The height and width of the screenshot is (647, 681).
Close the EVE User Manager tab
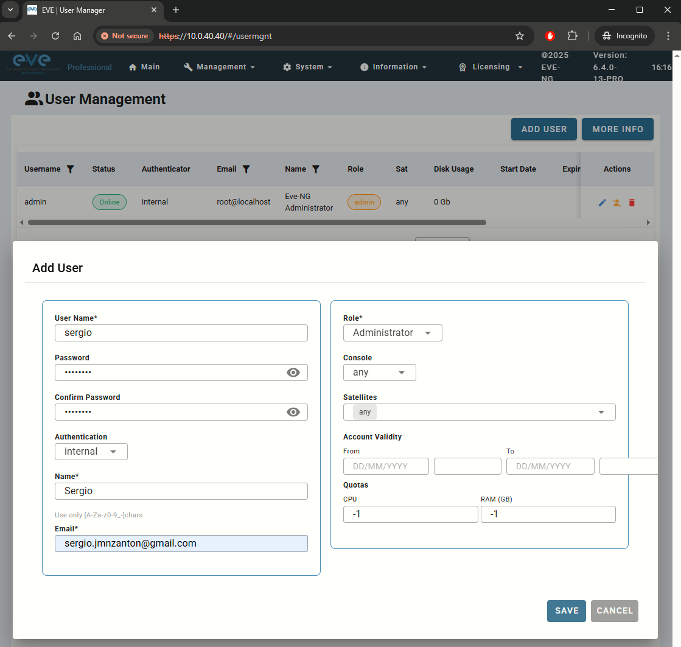[154, 10]
